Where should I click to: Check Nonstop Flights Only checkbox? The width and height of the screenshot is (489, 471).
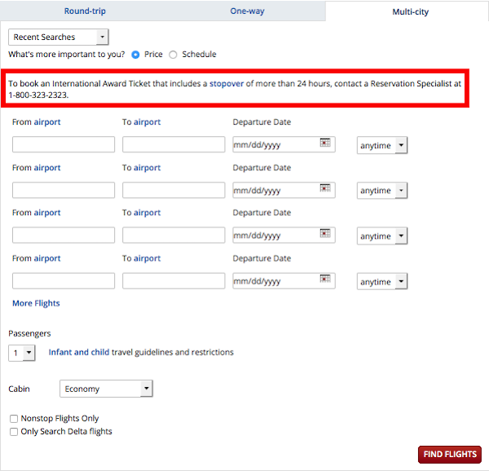[x=14, y=418]
